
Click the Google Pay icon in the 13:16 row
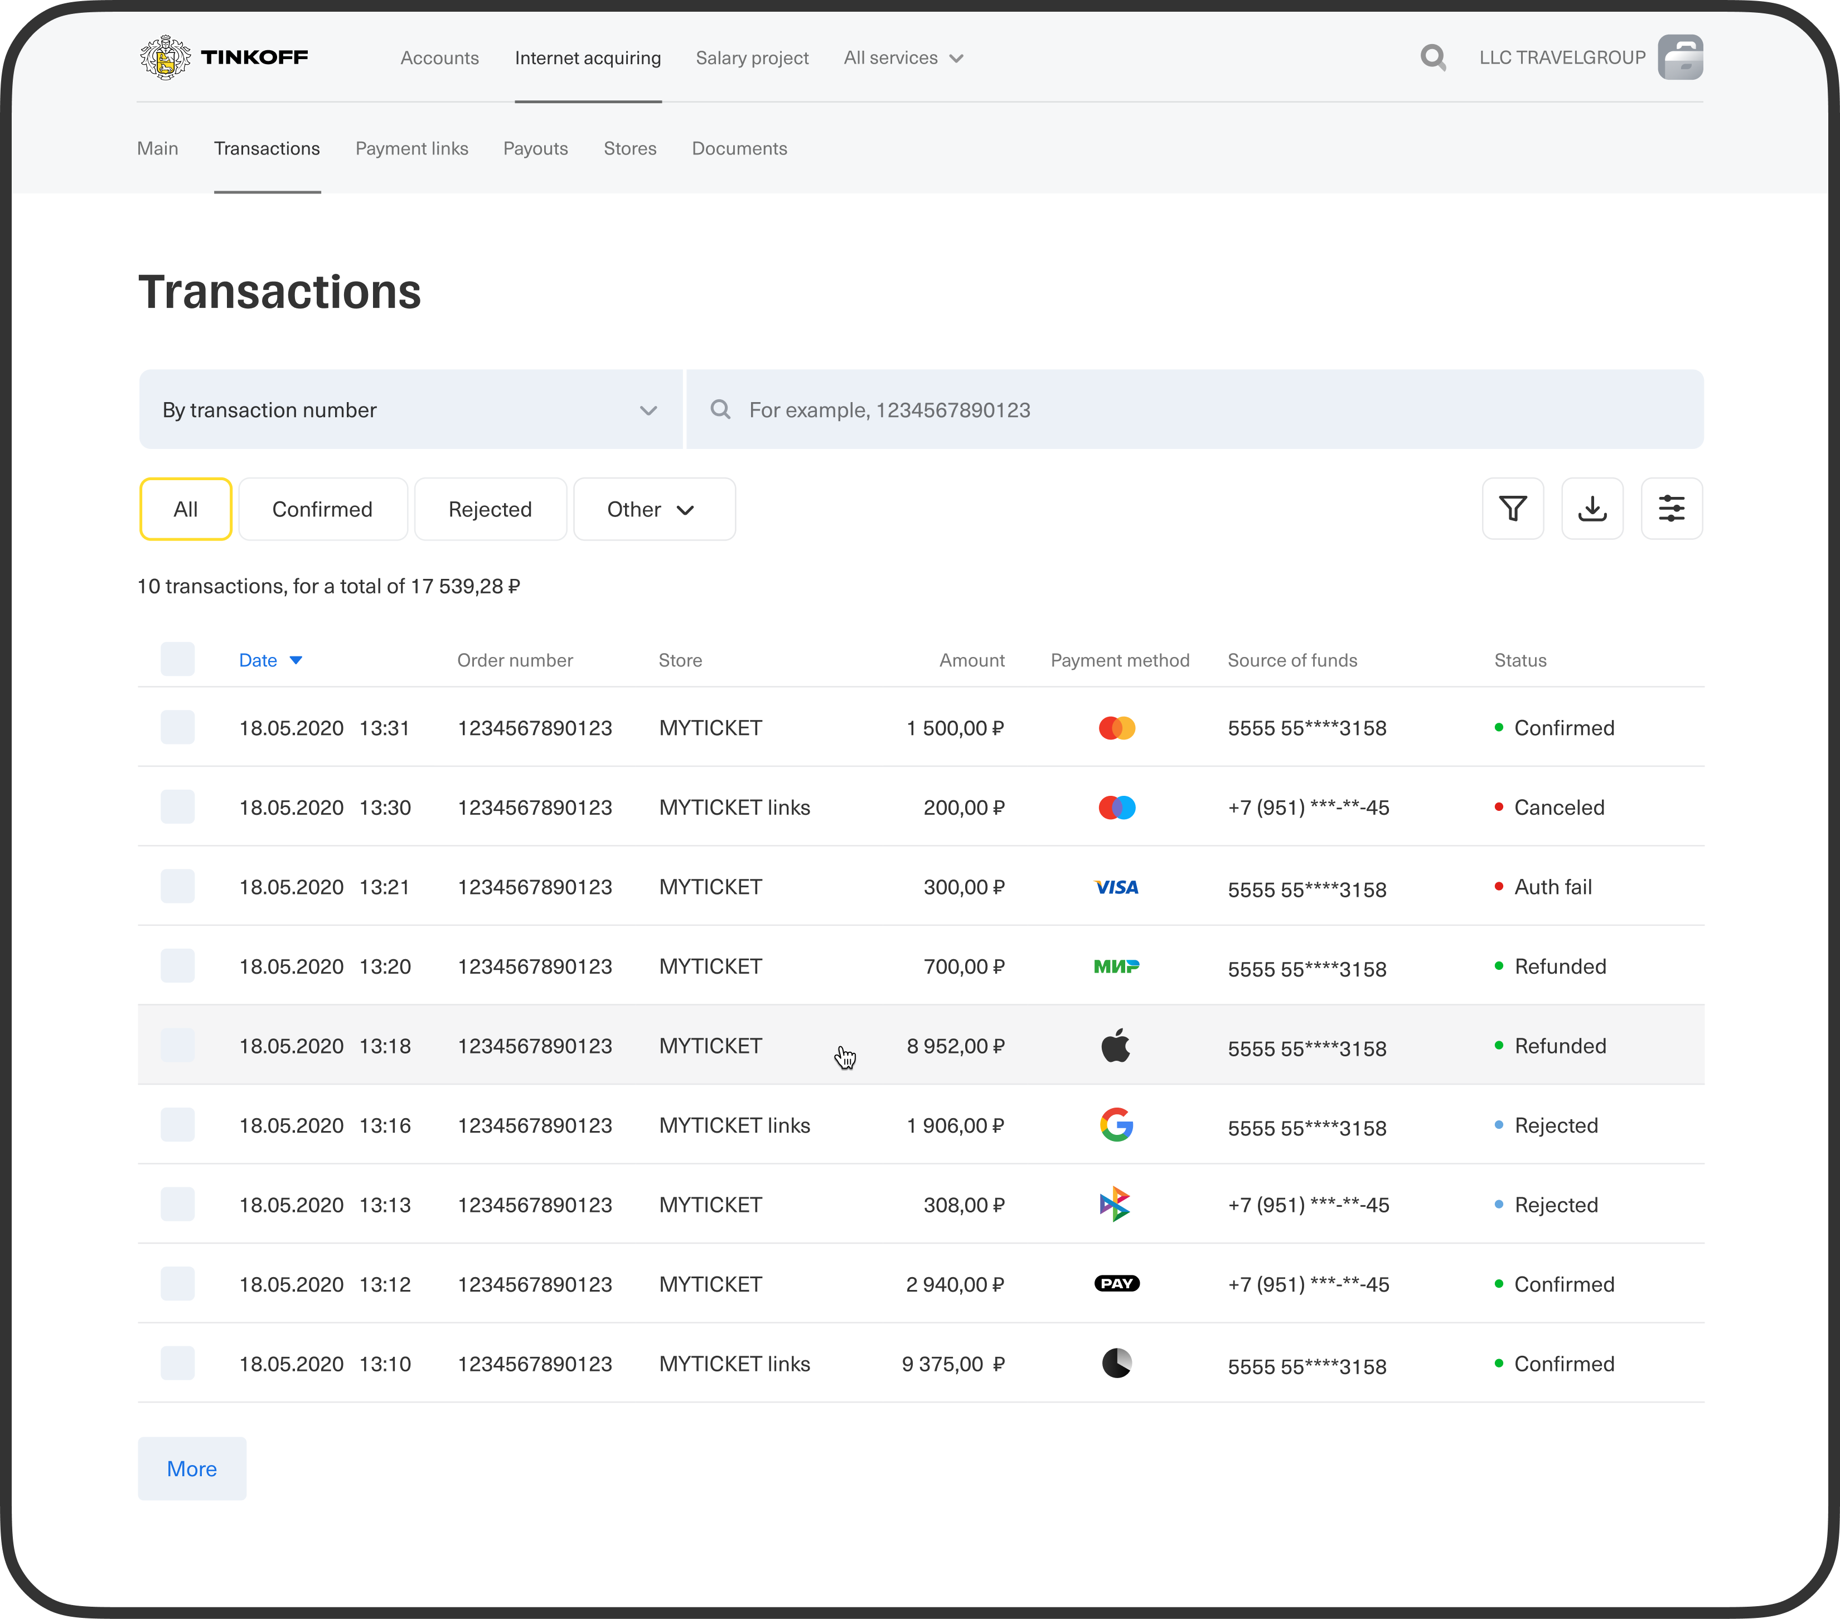[1116, 1125]
